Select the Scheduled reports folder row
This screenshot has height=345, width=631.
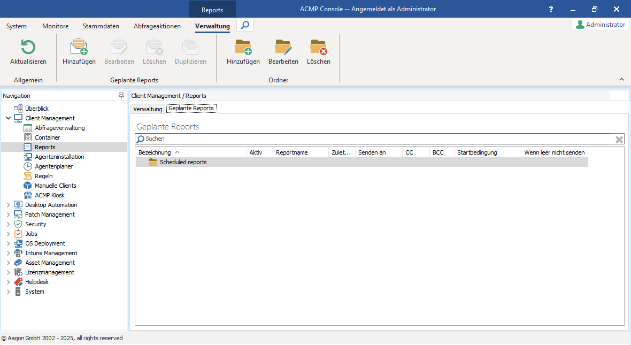pyautogui.click(x=362, y=162)
